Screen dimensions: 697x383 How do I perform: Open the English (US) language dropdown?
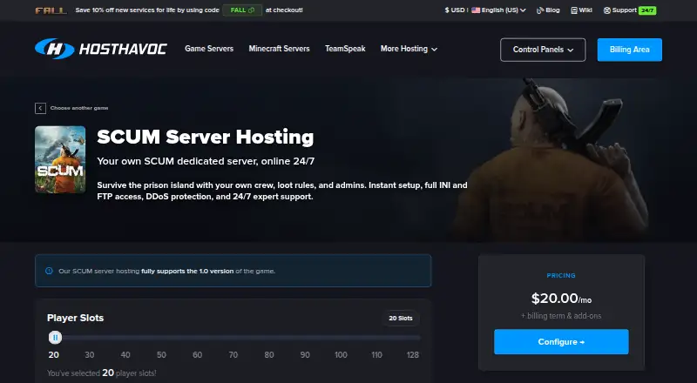click(x=498, y=10)
